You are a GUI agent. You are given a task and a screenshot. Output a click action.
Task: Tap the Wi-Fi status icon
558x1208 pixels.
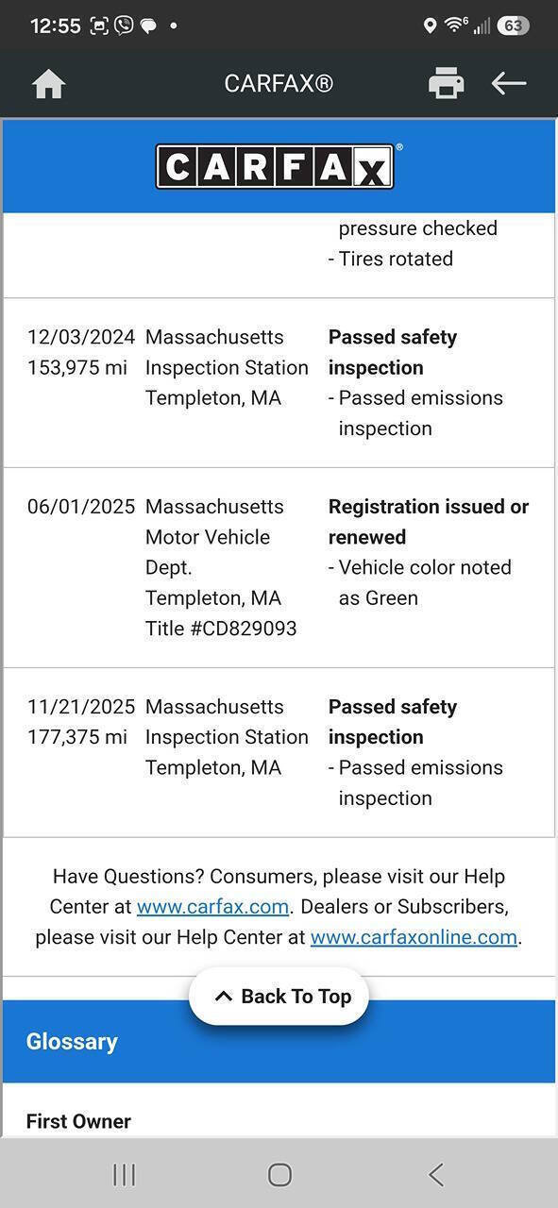[x=455, y=25]
